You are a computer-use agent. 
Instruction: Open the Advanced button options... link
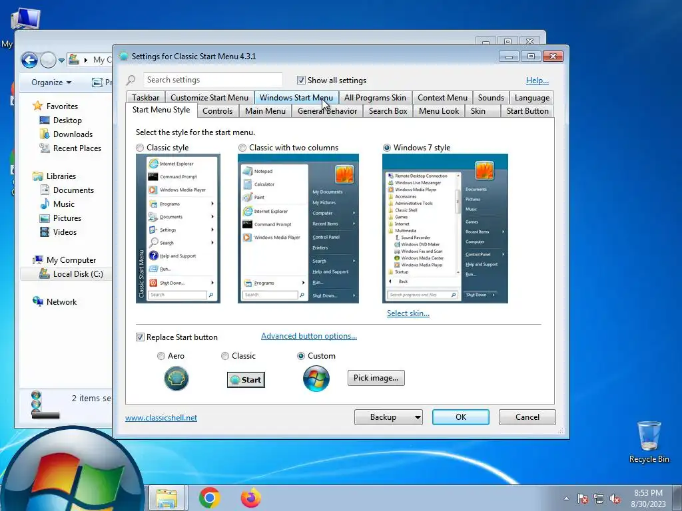click(x=309, y=336)
